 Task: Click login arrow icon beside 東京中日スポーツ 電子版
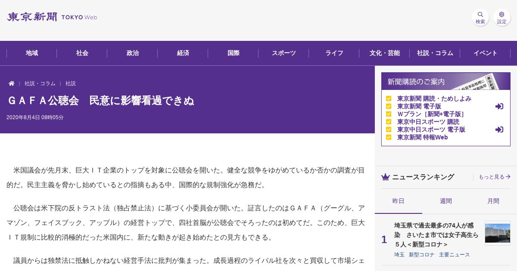[499, 129]
